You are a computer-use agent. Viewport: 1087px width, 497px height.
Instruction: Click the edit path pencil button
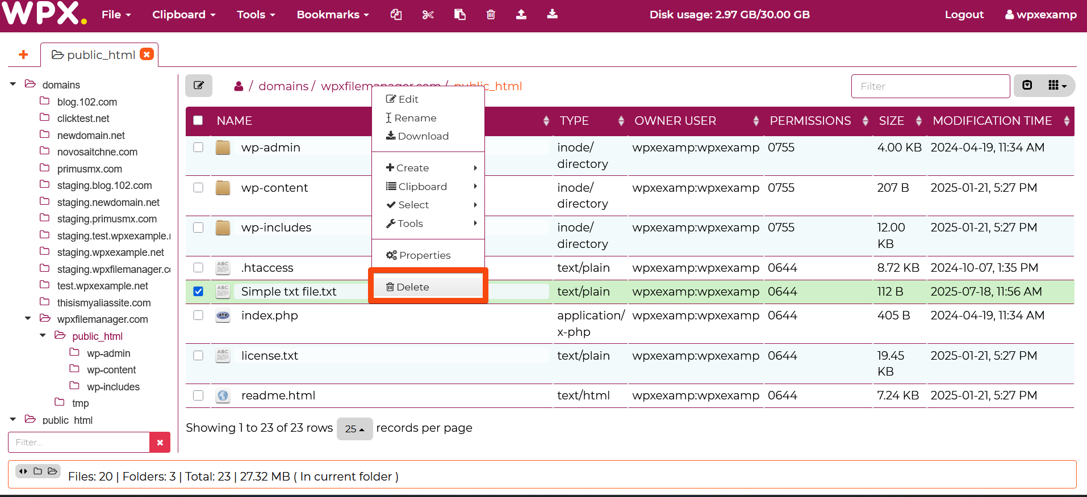click(199, 86)
